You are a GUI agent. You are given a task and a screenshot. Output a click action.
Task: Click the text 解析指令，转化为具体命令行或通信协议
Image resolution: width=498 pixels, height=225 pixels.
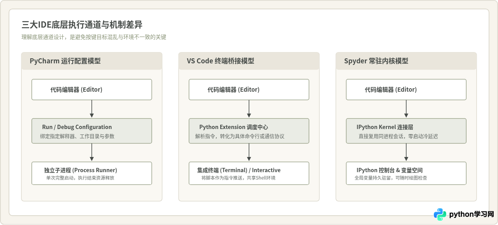click(x=240, y=136)
